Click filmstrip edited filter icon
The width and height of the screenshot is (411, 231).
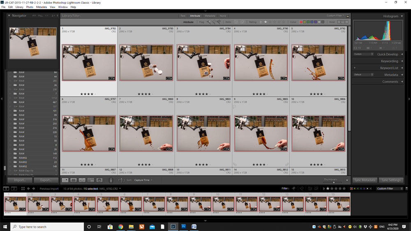310,188
